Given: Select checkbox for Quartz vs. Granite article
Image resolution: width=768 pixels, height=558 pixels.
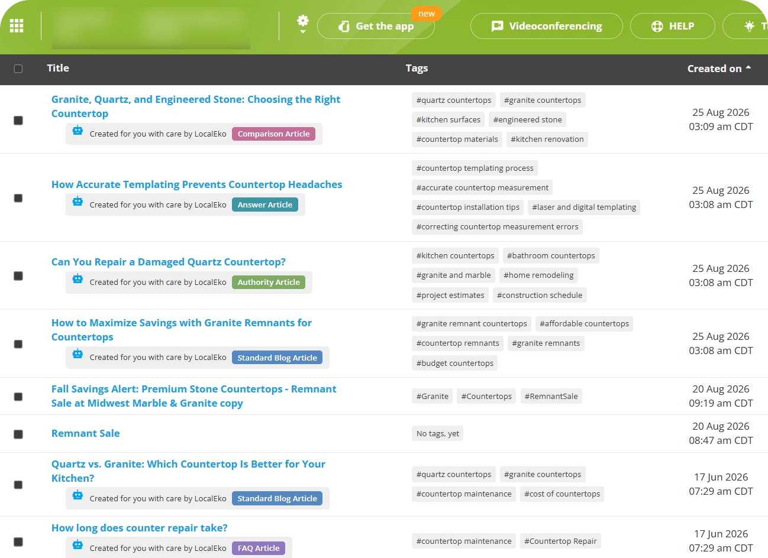Looking at the screenshot, I should tap(18, 485).
